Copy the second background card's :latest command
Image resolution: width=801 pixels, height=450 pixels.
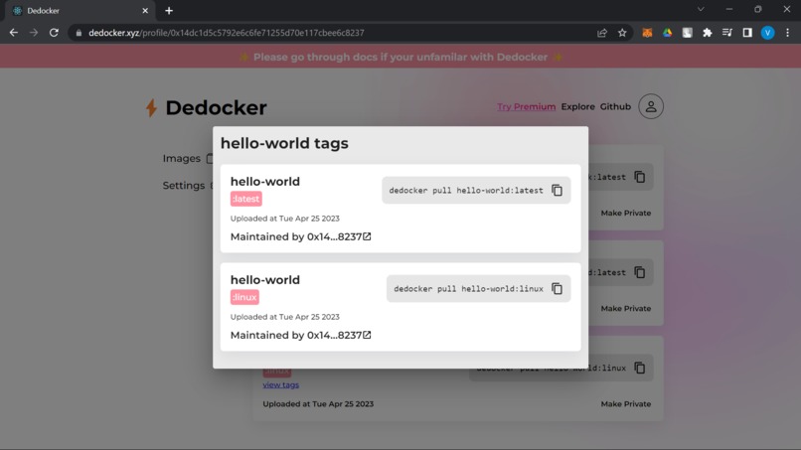640,272
